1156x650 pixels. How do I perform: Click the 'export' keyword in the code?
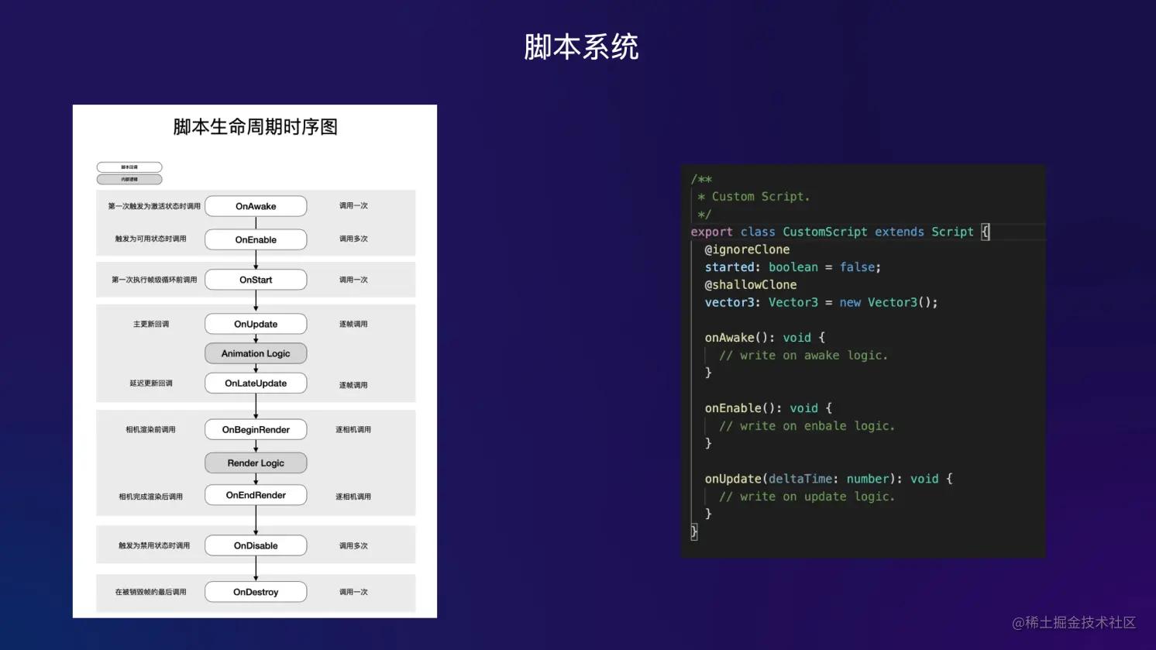pyautogui.click(x=711, y=232)
